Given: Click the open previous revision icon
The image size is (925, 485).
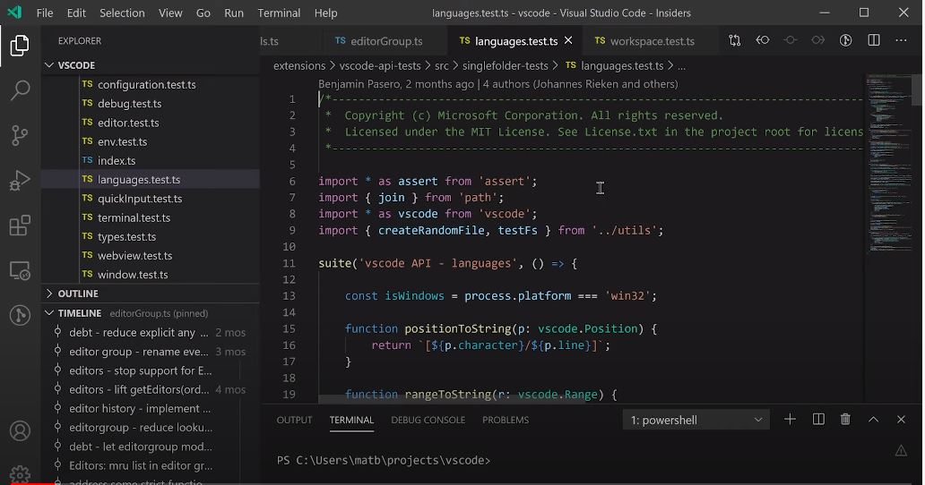Looking at the screenshot, I should (x=762, y=40).
